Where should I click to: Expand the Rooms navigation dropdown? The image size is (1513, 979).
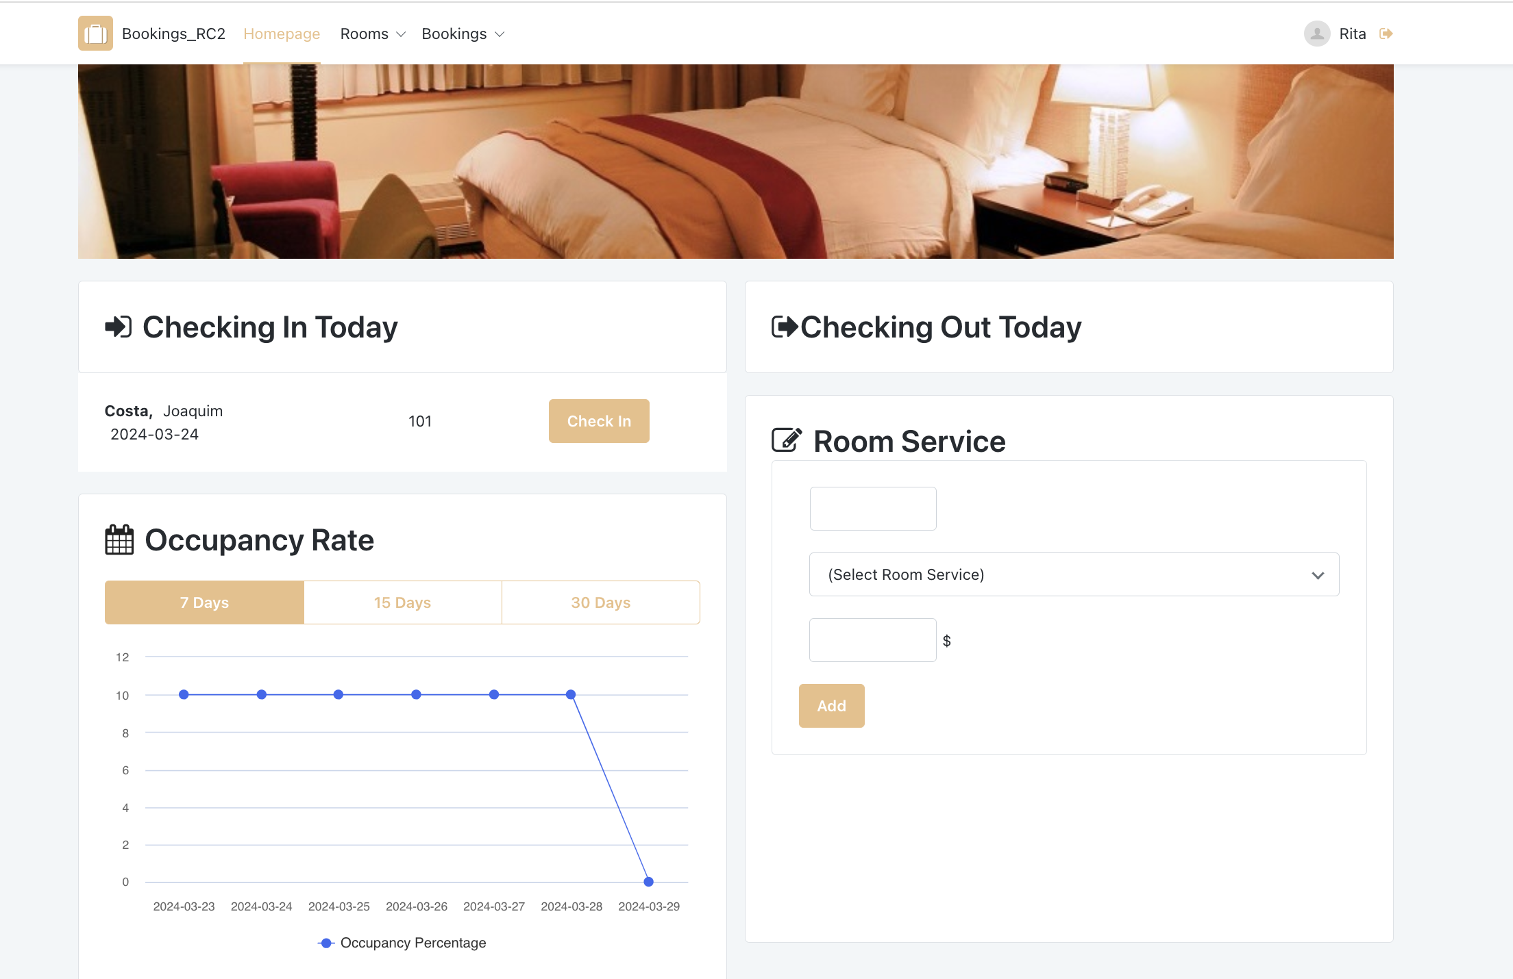tap(371, 33)
